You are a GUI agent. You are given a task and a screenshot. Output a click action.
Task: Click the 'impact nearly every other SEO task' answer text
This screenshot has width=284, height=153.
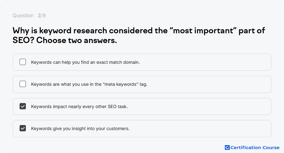[79, 107]
